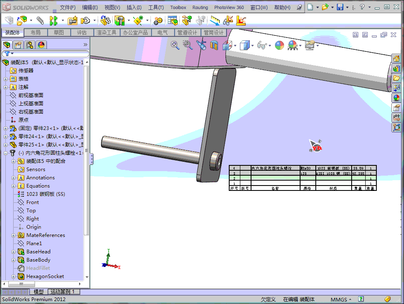
Task: Click the Save icon in the title bar
Action: pos(340,7)
